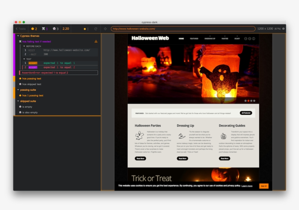Click the ghost icon of 'is empty'
This screenshot has height=210, width=299.
point(20,107)
